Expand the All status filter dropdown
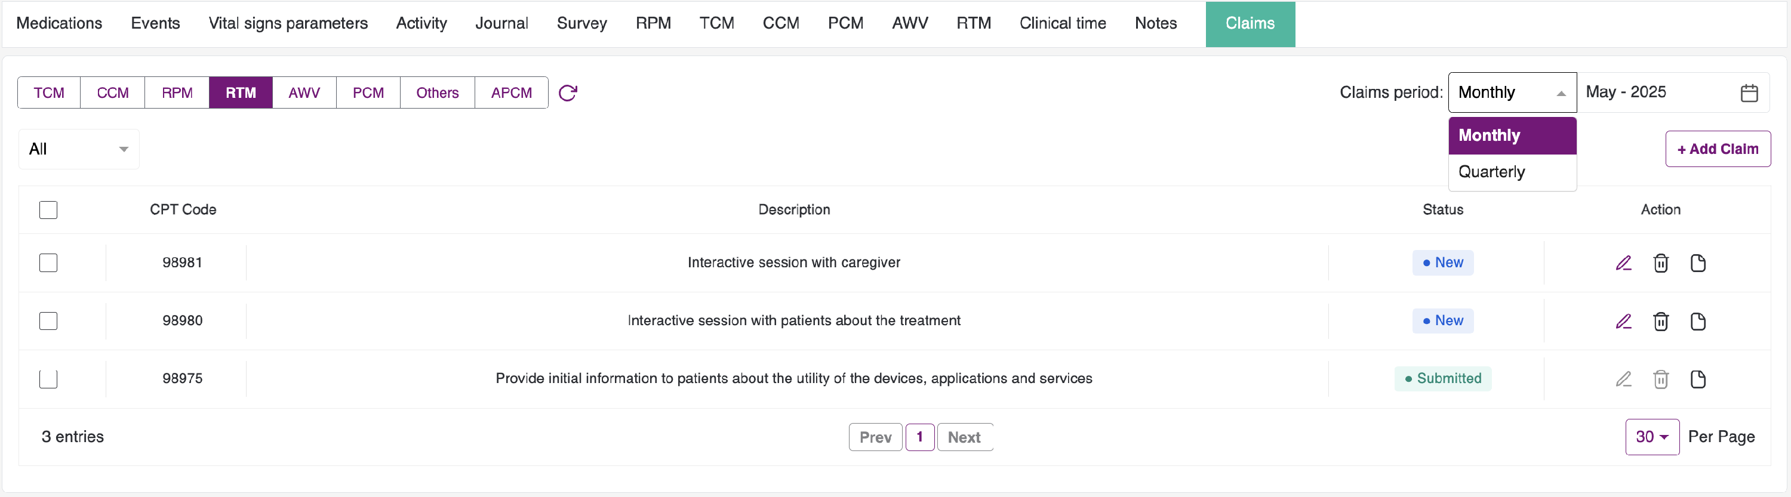1791x497 pixels. 79,149
